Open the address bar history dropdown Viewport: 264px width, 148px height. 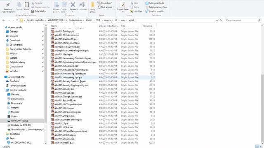(217, 20)
